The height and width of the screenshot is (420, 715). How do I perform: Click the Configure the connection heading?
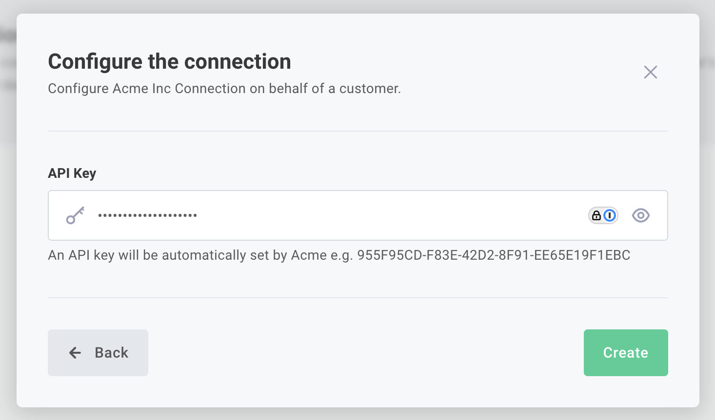169,61
